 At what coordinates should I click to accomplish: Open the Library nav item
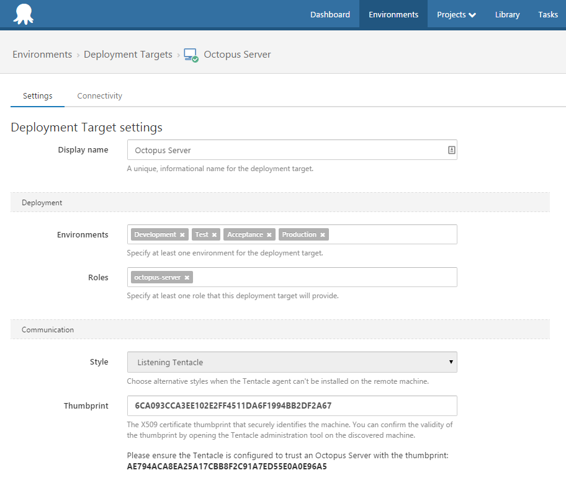point(507,14)
